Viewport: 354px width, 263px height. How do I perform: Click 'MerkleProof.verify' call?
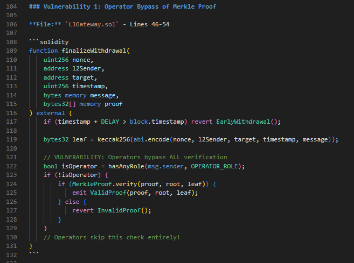click(x=105, y=184)
